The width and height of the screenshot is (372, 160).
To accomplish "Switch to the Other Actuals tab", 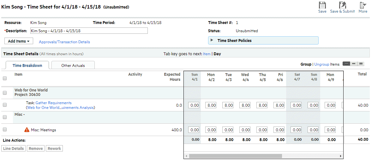I will [x=73, y=65].
